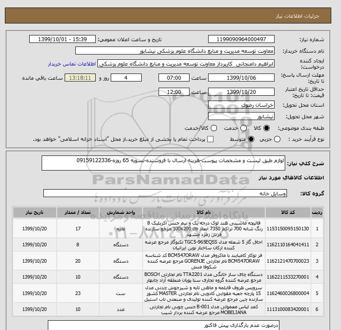The image size is (341, 330).
Task: Click unit عدد in row 6
Action: (121, 309)
